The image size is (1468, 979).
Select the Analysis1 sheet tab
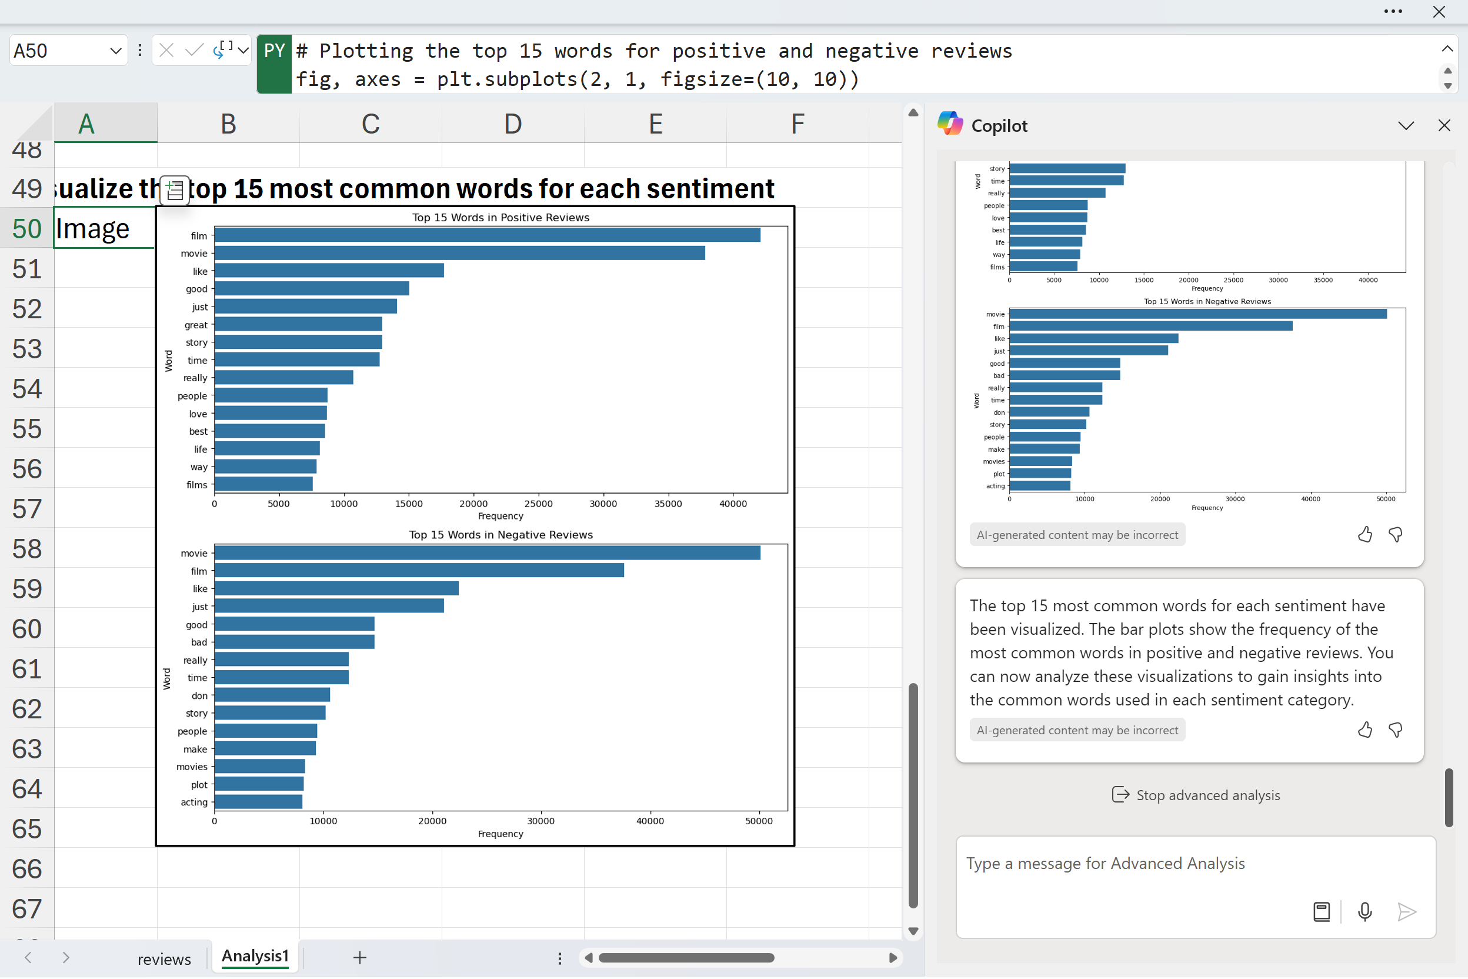pos(255,956)
